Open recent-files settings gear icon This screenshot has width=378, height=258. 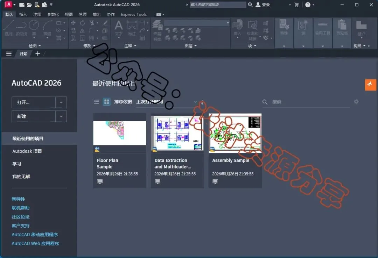(x=356, y=102)
